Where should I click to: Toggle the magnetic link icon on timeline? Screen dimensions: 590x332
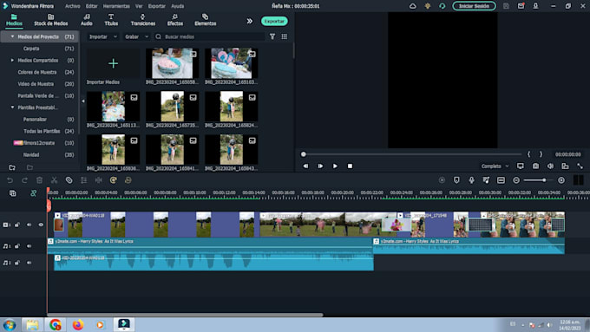tap(34, 193)
